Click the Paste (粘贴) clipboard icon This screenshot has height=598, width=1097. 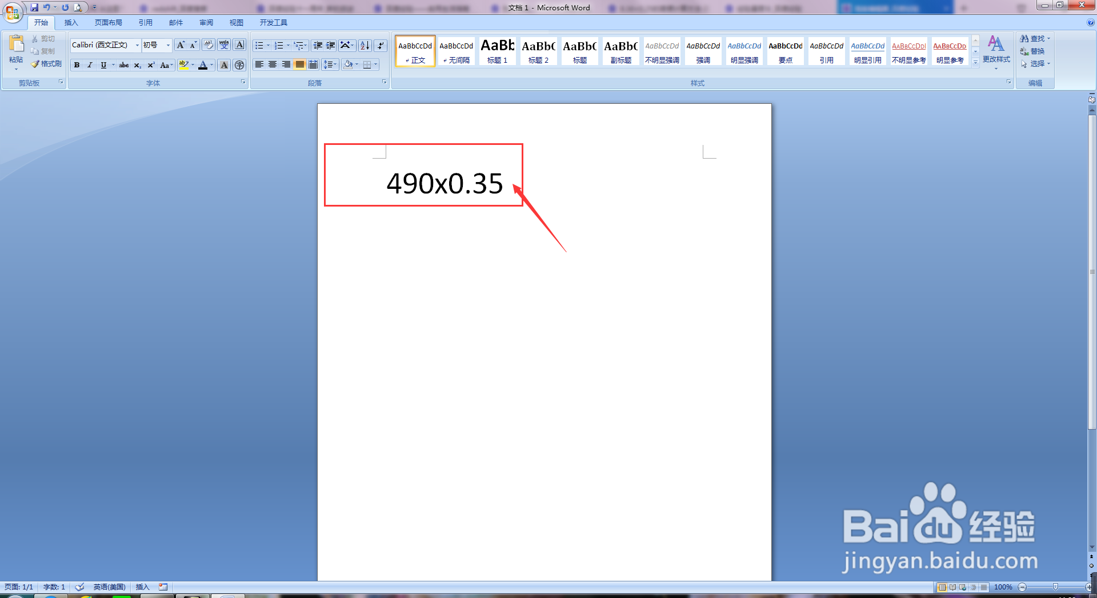pos(16,44)
